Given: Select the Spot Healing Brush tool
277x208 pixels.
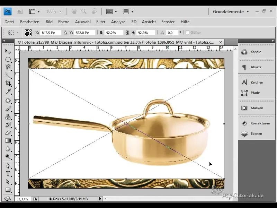Looking at the screenshot, I should point(8,101).
